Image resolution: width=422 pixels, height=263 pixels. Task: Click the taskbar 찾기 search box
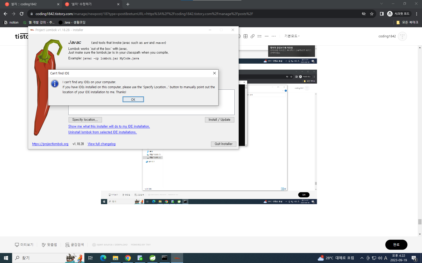[48, 258]
